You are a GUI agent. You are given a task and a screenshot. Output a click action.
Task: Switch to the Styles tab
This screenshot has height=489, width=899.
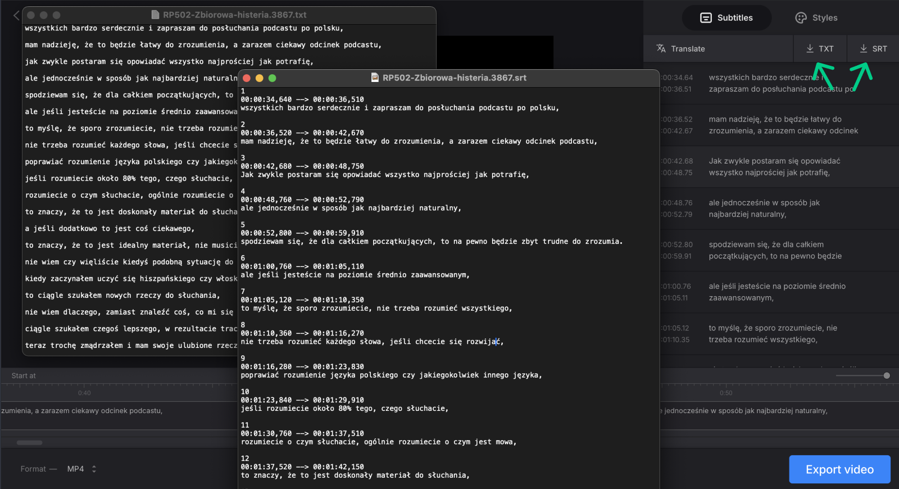click(816, 18)
